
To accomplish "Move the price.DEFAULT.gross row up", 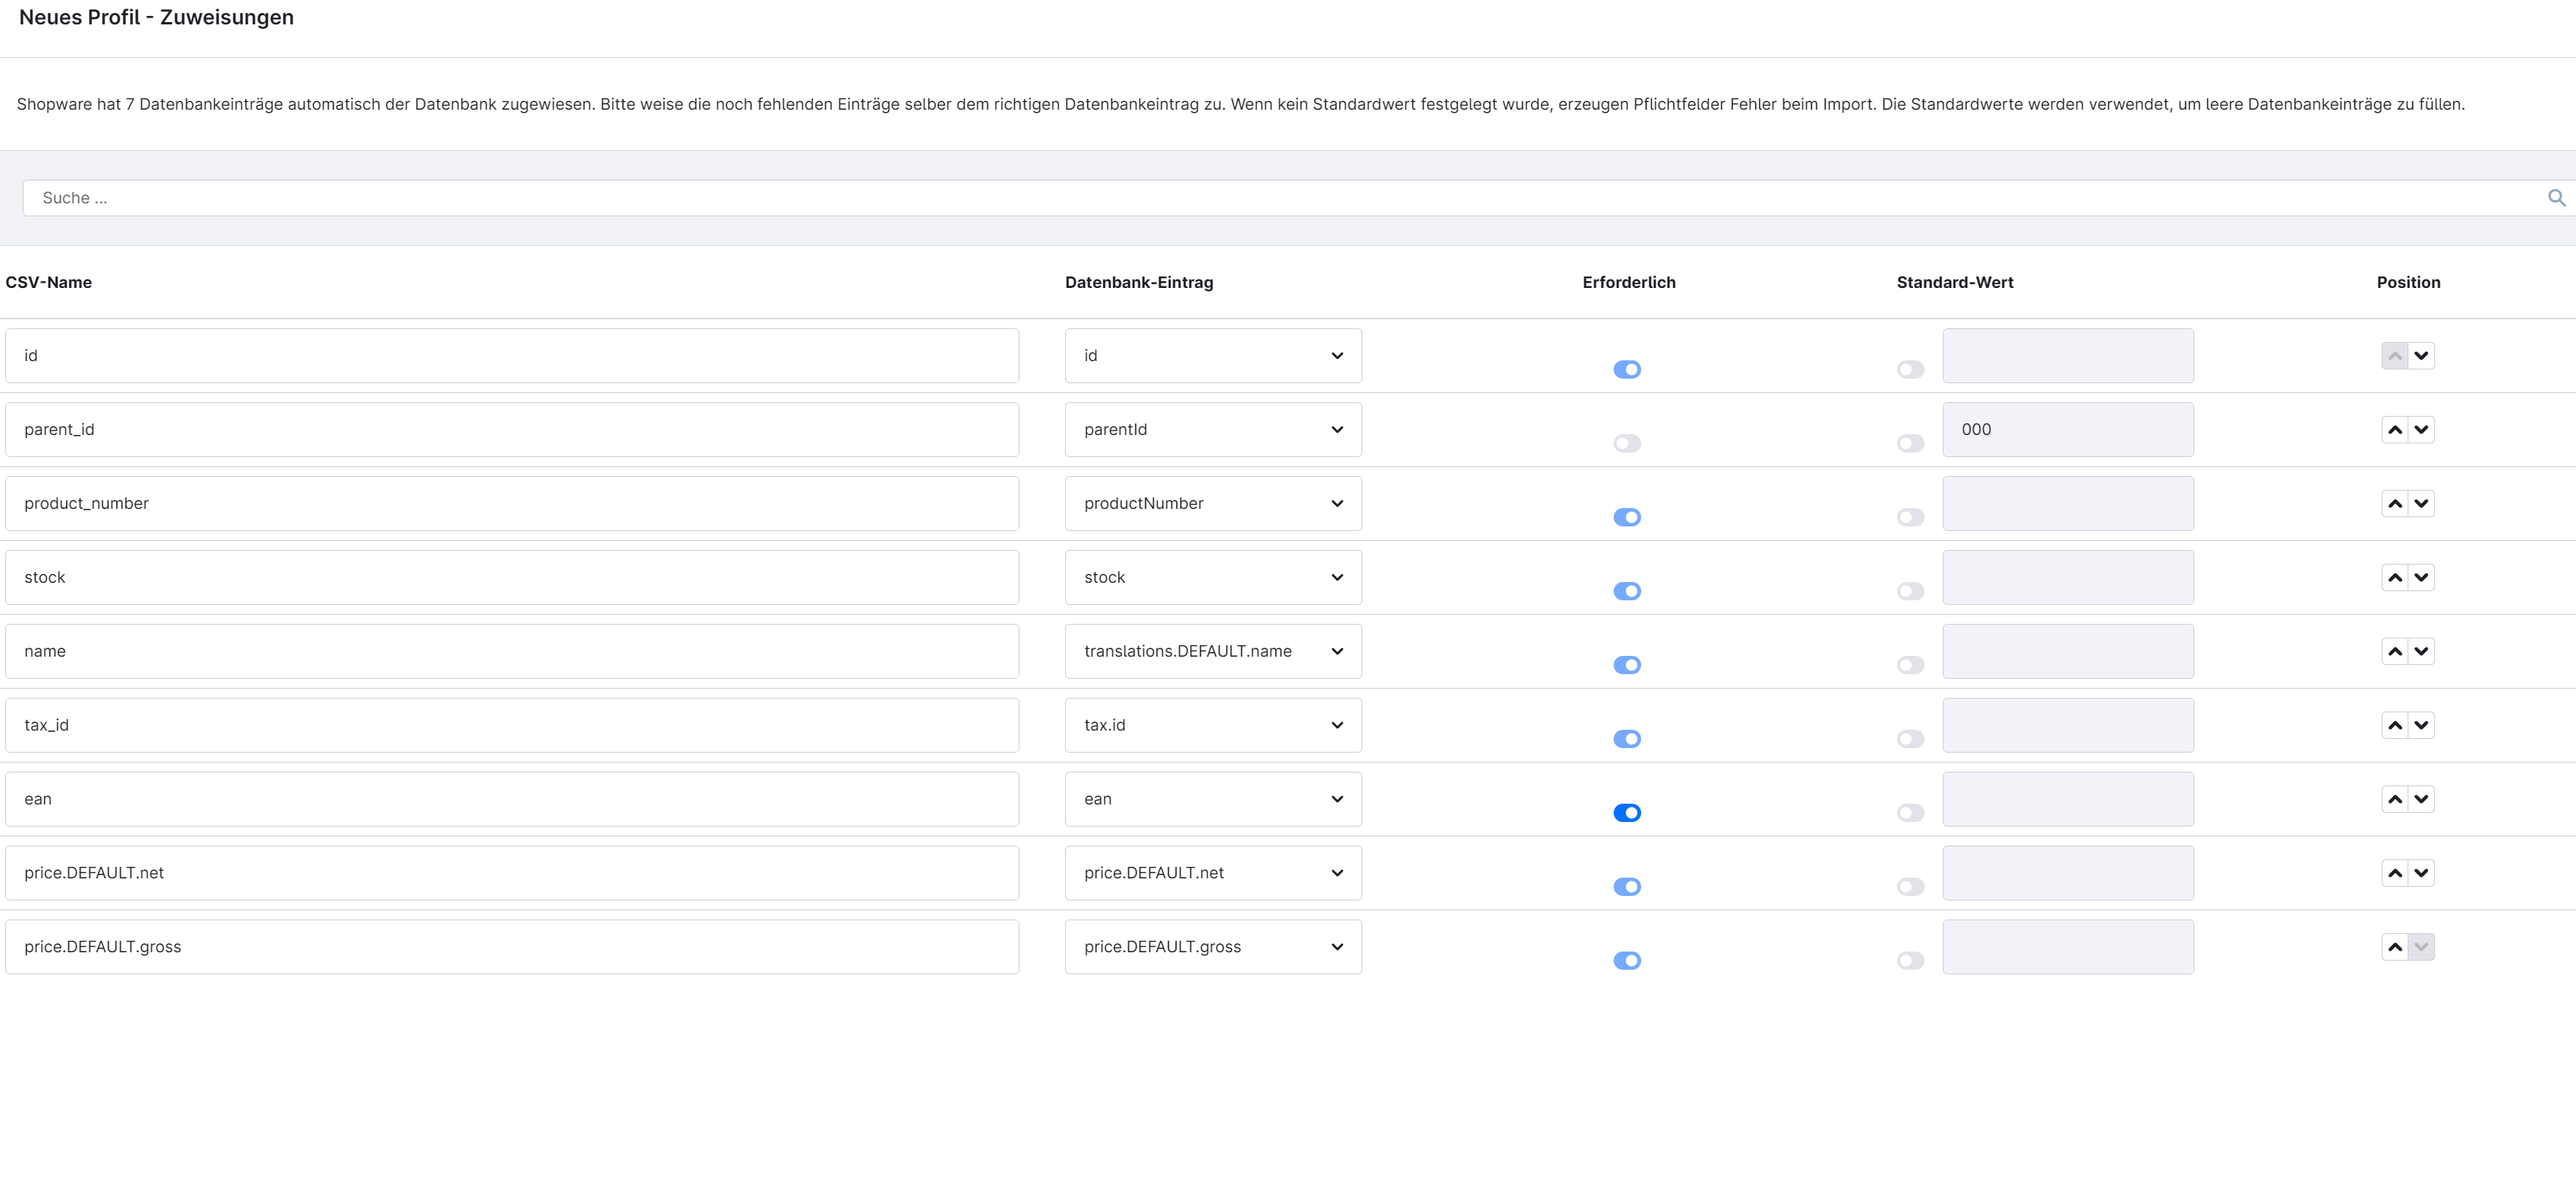I will pos(2394,947).
